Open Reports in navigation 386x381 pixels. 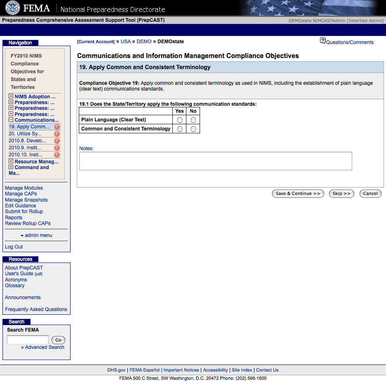click(14, 218)
